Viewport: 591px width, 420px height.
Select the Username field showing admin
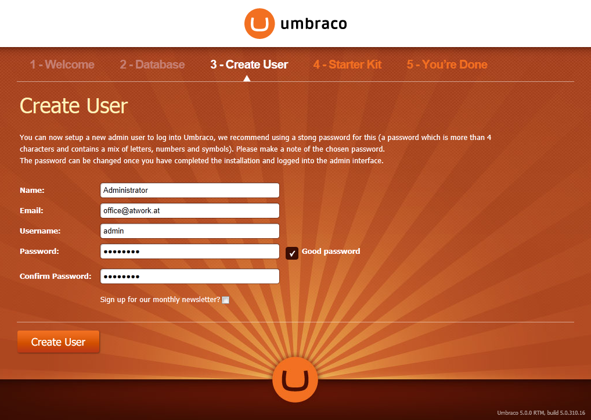[190, 231]
